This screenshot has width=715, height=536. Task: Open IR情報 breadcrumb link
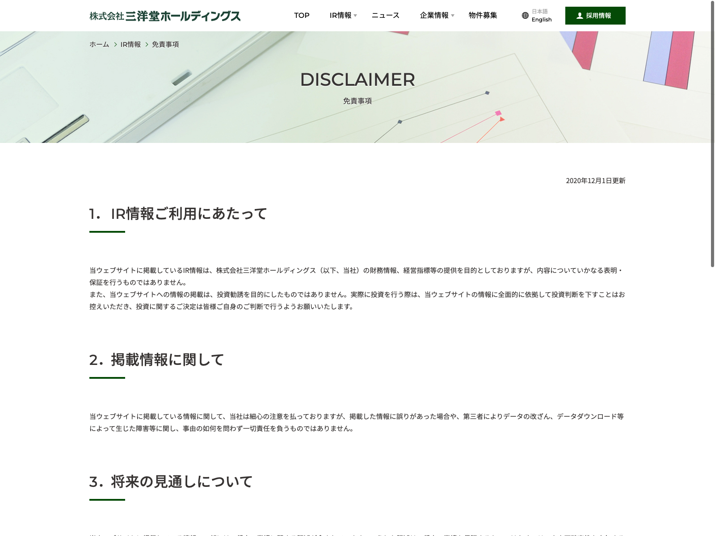[130, 44]
